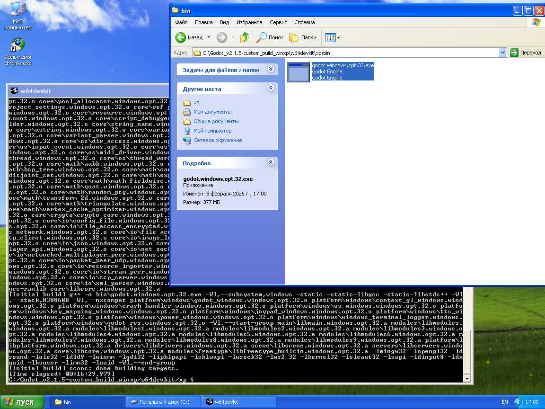Toggle the Папки folders pane

coord(303,37)
